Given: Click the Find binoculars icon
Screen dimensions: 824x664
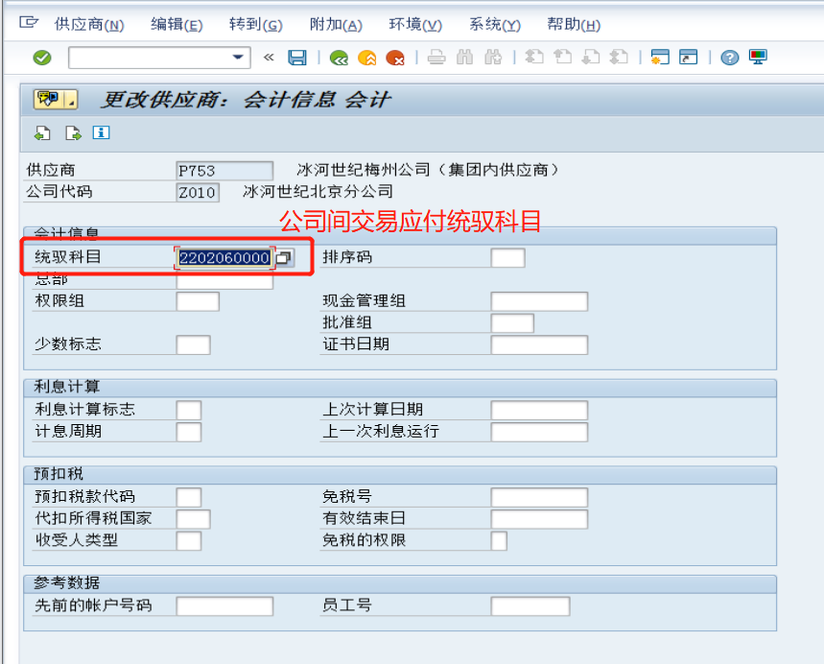Looking at the screenshot, I should click(464, 58).
